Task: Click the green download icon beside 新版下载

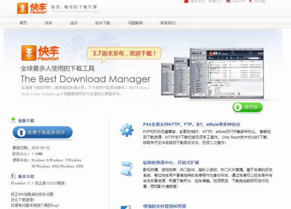Action: click(x=13, y=120)
